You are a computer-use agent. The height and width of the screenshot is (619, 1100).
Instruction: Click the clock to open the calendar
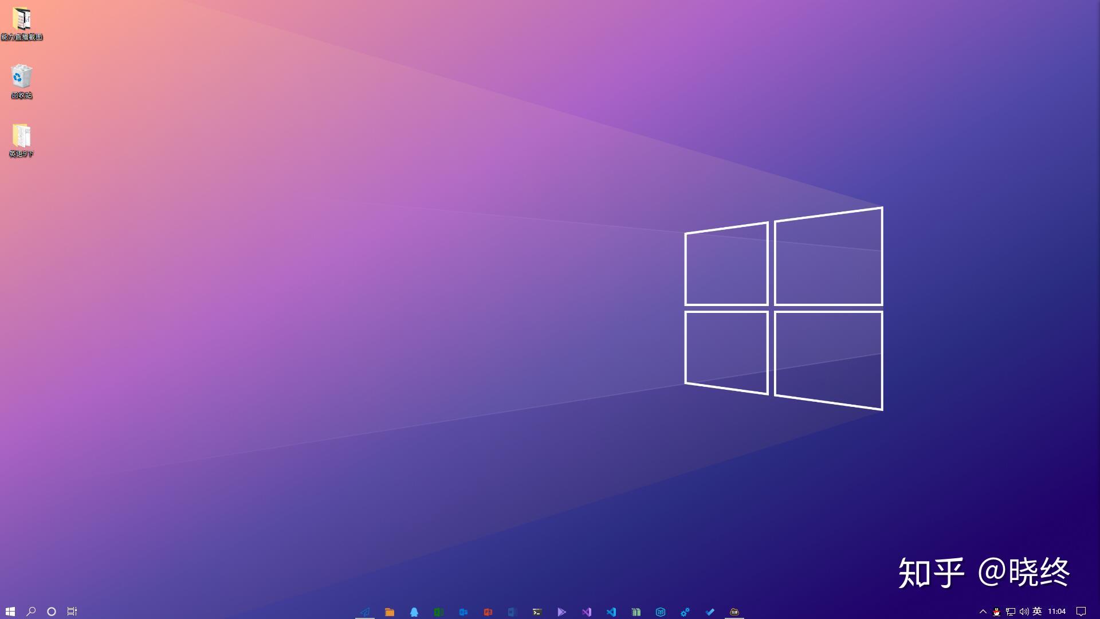1057,611
